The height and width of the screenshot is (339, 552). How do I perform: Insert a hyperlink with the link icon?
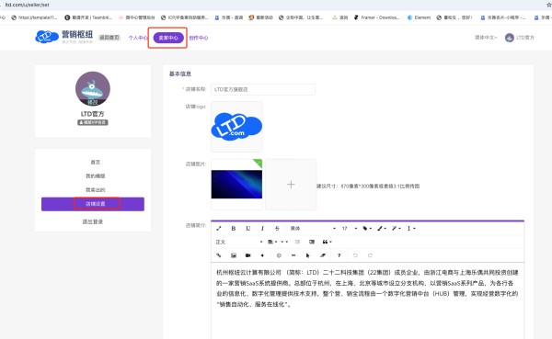click(x=219, y=255)
